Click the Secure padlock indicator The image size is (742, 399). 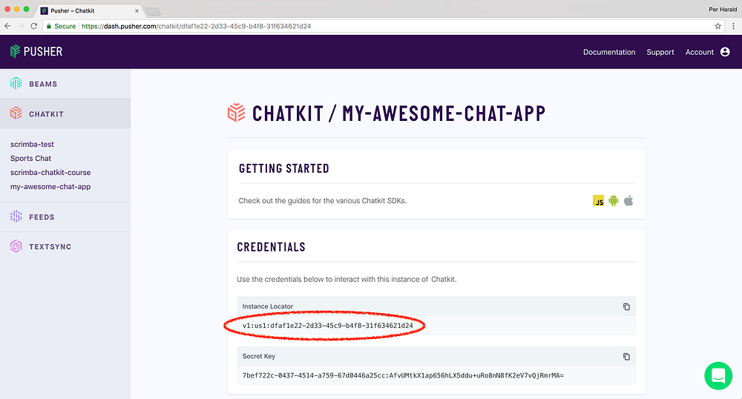[61, 26]
